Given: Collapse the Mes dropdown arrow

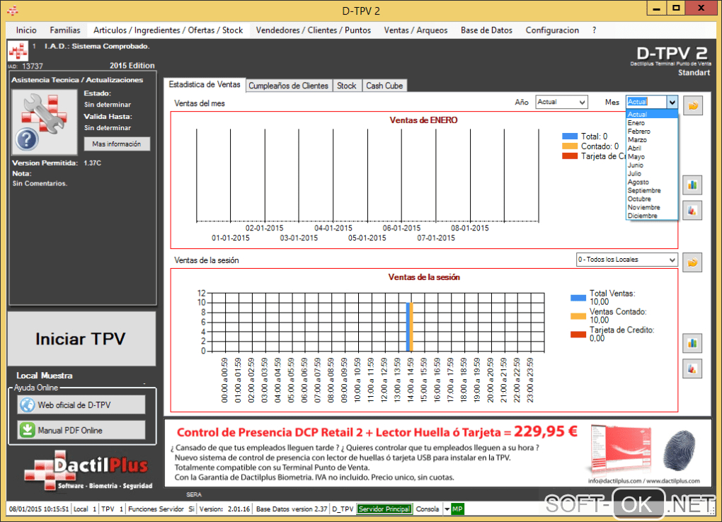Looking at the screenshot, I should (672, 102).
